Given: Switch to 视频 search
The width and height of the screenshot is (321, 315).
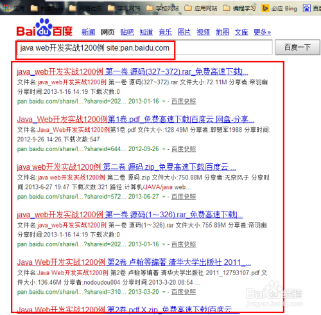Looking at the screenshot, I should tap(204, 32).
